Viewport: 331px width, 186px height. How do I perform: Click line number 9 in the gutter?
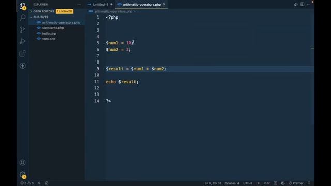point(98,69)
